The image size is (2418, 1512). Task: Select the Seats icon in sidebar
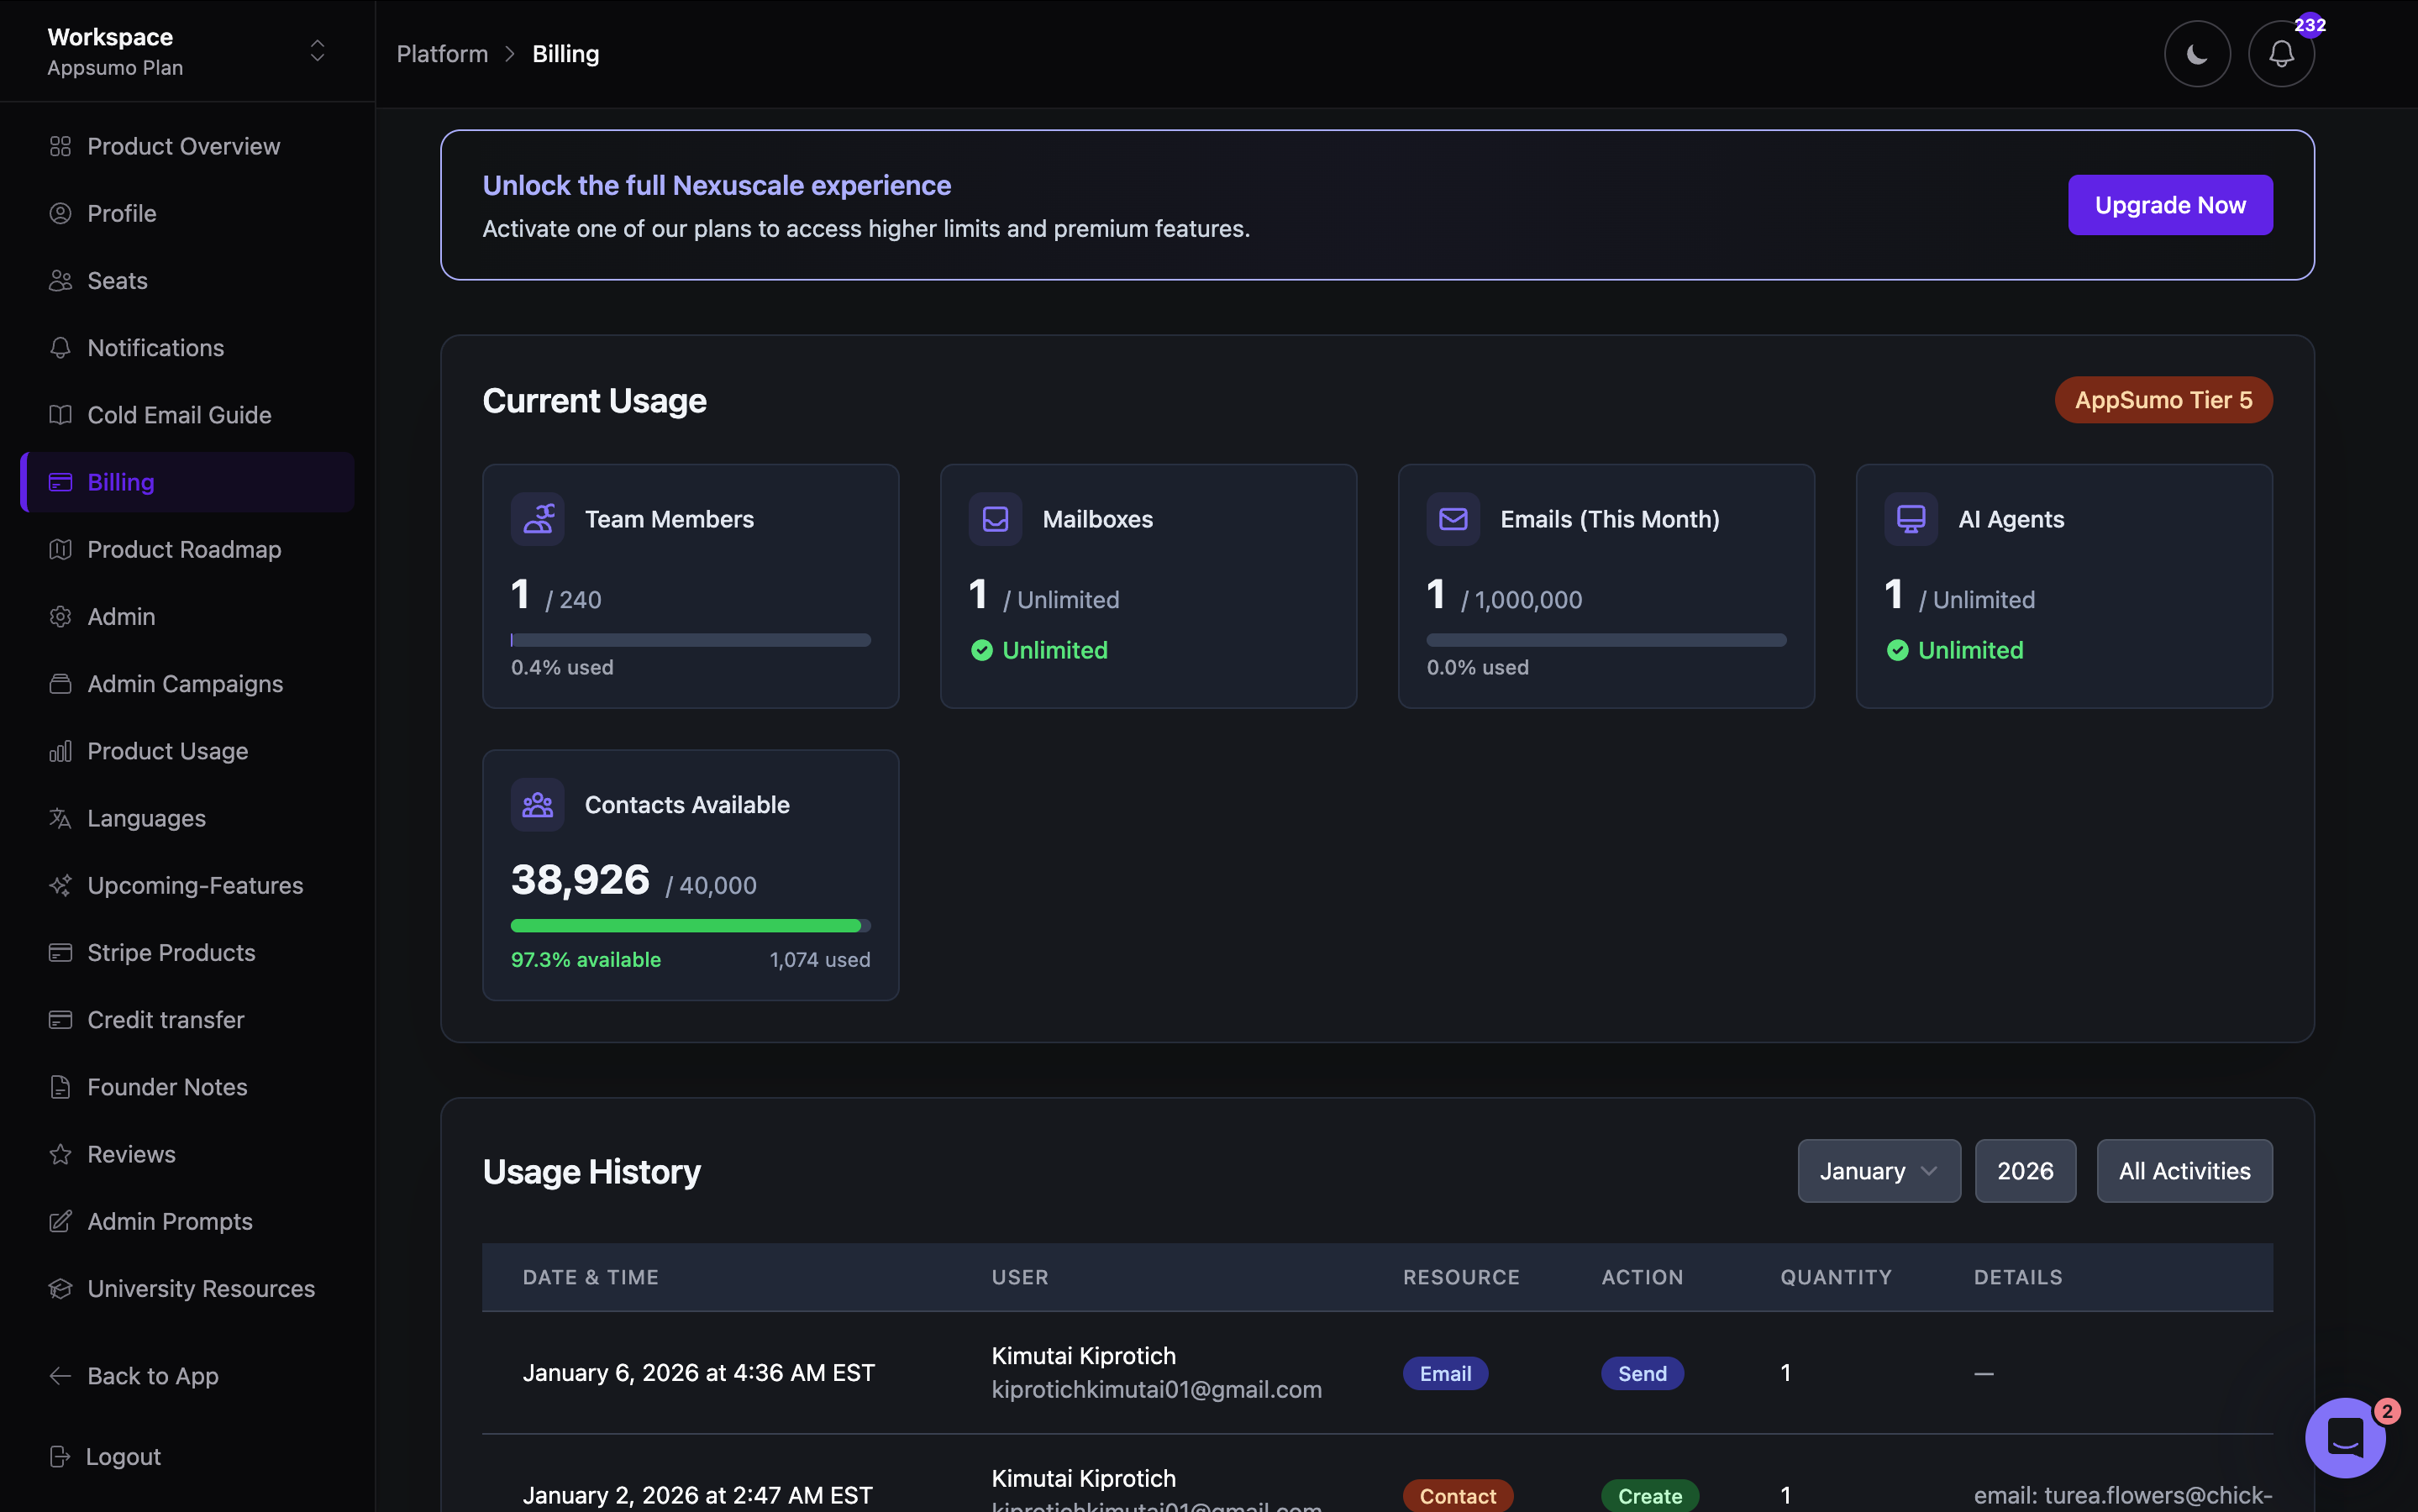pos(60,280)
